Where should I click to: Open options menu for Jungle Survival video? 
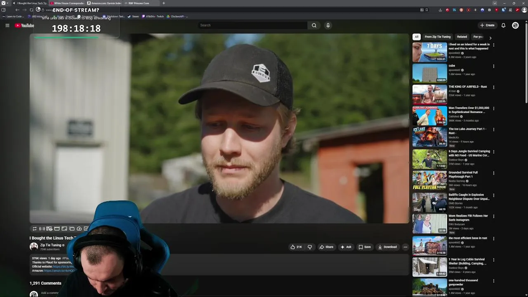coord(494,152)
